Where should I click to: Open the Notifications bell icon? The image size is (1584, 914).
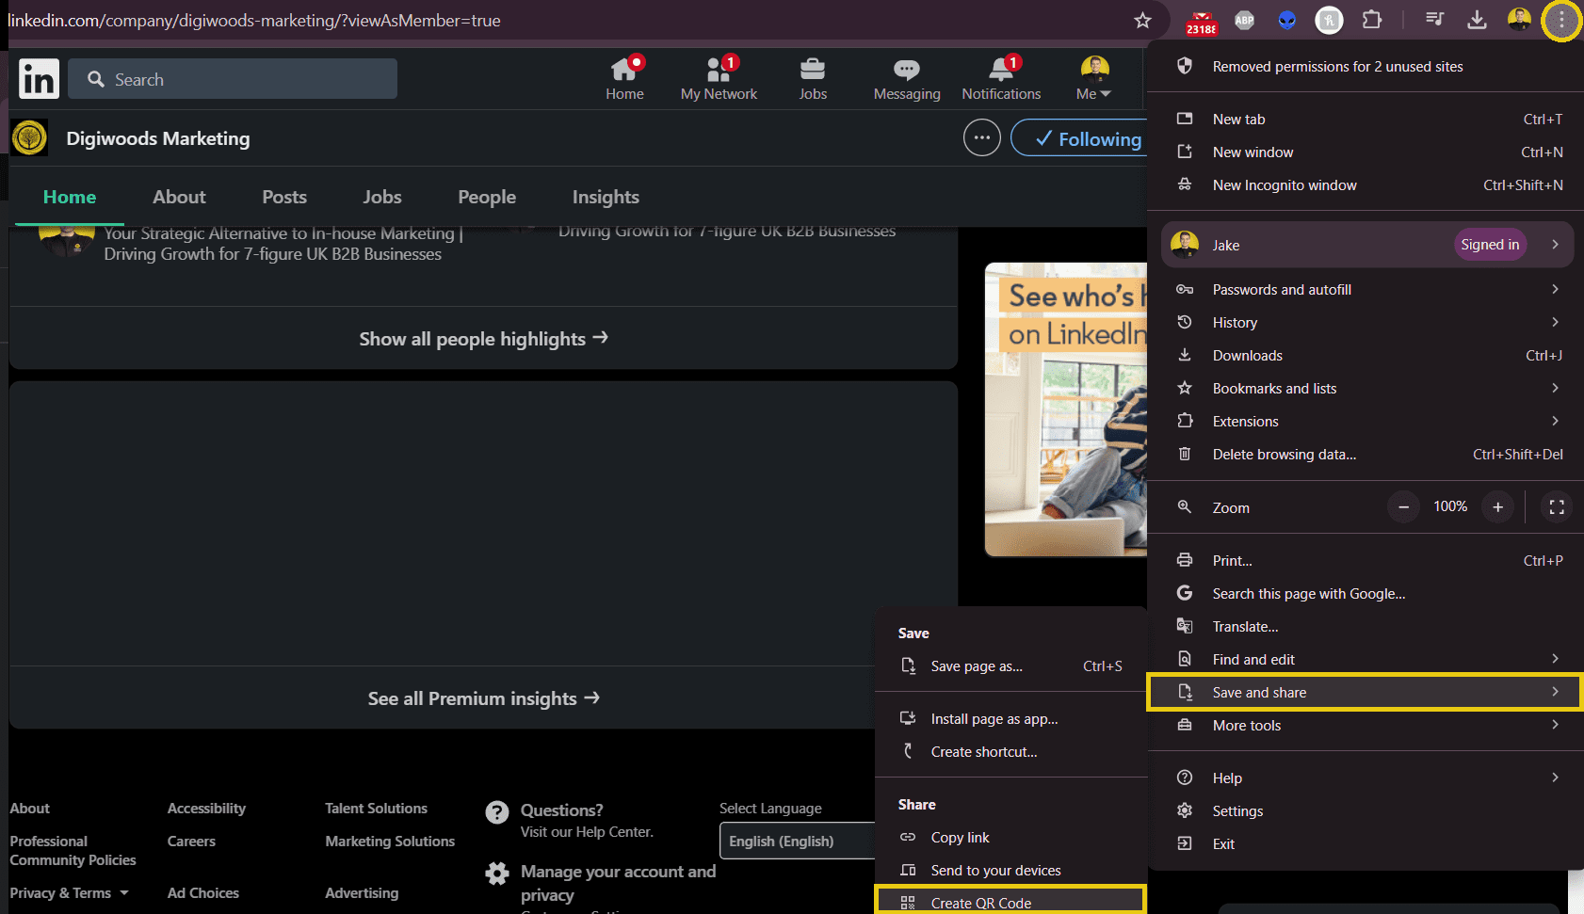(x=1001, y=79)
